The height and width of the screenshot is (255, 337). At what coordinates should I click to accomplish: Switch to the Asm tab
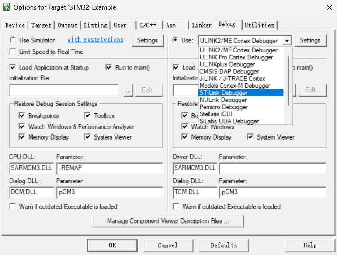(176, 25)
